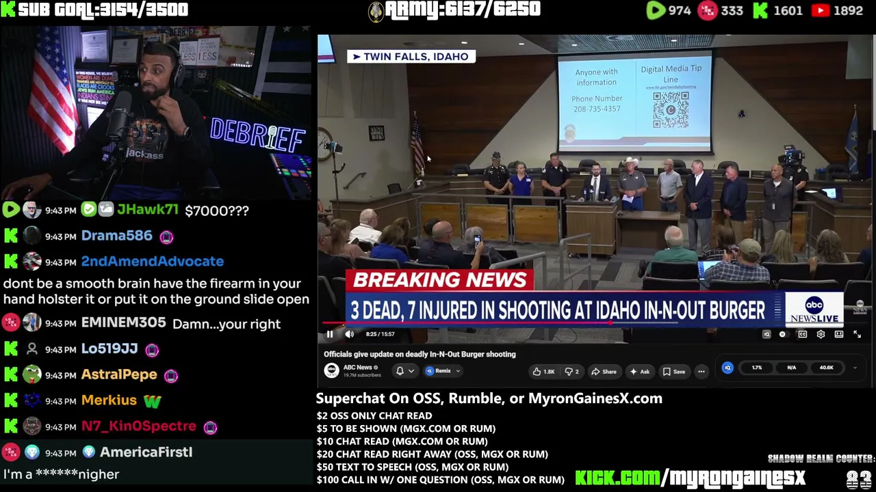Click the username EMINEM305 in chat
Screen dimensions: 876x492
123,323
